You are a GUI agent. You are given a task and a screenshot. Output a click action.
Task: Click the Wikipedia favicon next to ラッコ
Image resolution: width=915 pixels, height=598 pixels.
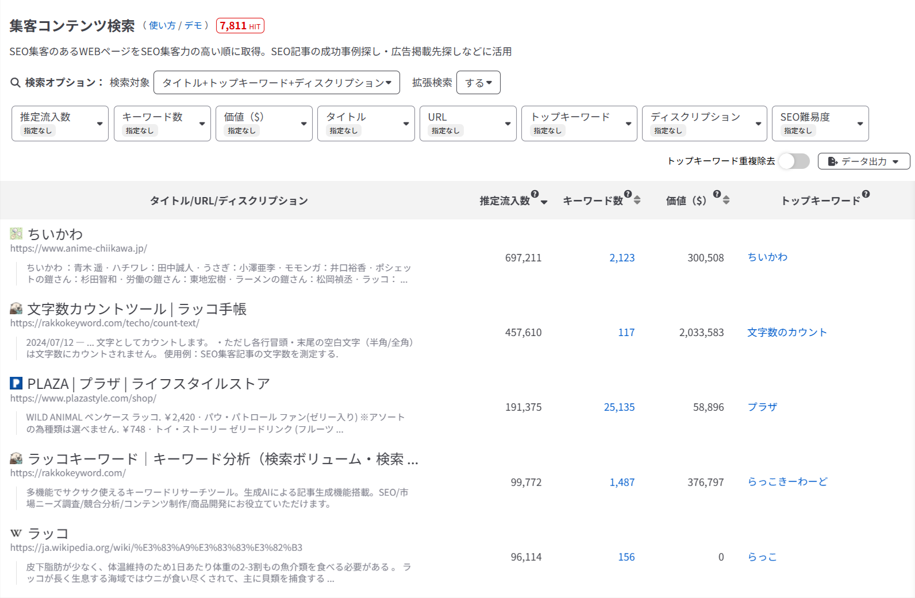pos(16,534)
